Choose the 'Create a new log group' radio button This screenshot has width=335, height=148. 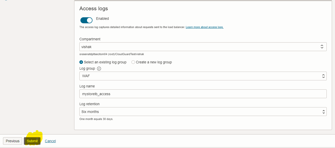click(x=133, y=62)
